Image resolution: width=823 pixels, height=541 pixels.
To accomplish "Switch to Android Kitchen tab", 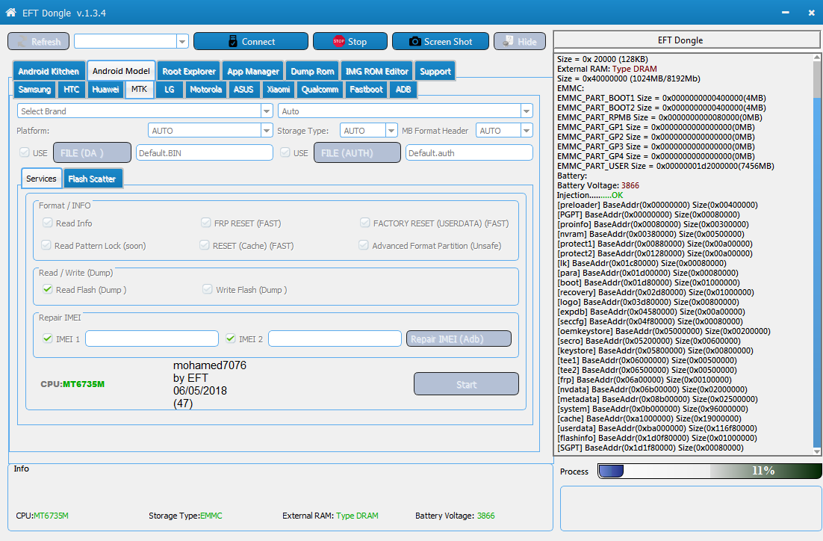I will click(49, 72).
